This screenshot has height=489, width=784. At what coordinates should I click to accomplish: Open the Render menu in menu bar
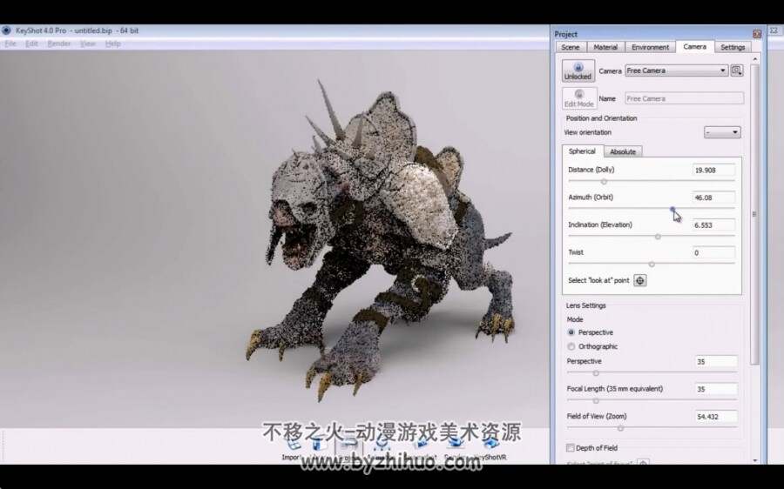point(59,44)
